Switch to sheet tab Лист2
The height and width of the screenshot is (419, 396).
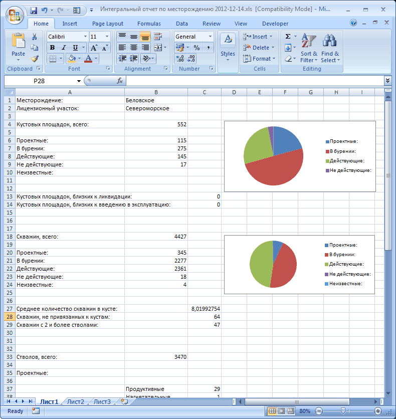[76, 401]
